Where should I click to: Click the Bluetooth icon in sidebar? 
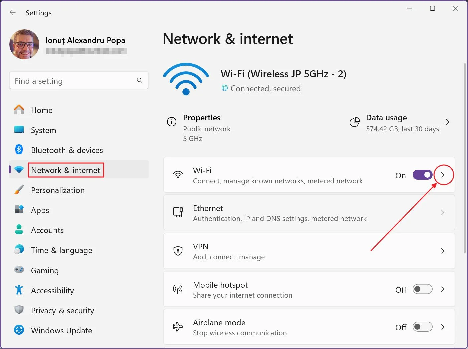pos(19,150)
